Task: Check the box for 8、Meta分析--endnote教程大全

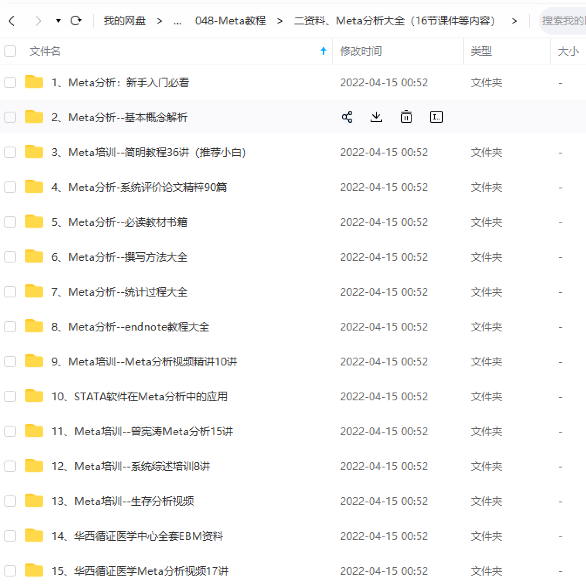Action: coord(10,327)
